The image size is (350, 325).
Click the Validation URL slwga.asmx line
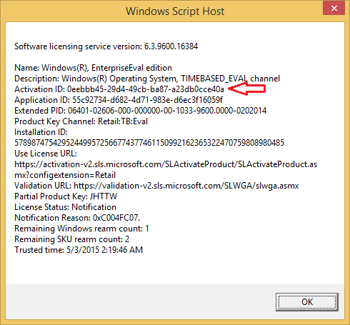(156, 186)
